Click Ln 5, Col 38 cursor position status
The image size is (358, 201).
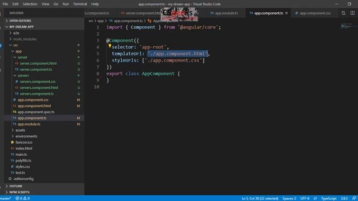coord(260,199)
